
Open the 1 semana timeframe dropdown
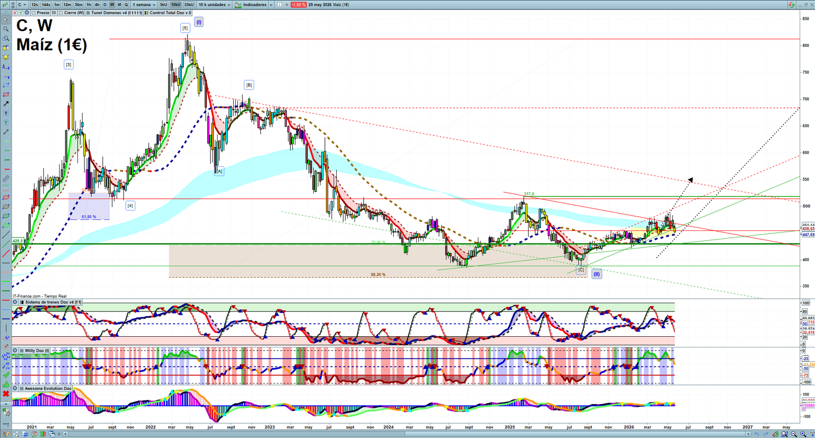pyautogui.click(x=144, y=5)
